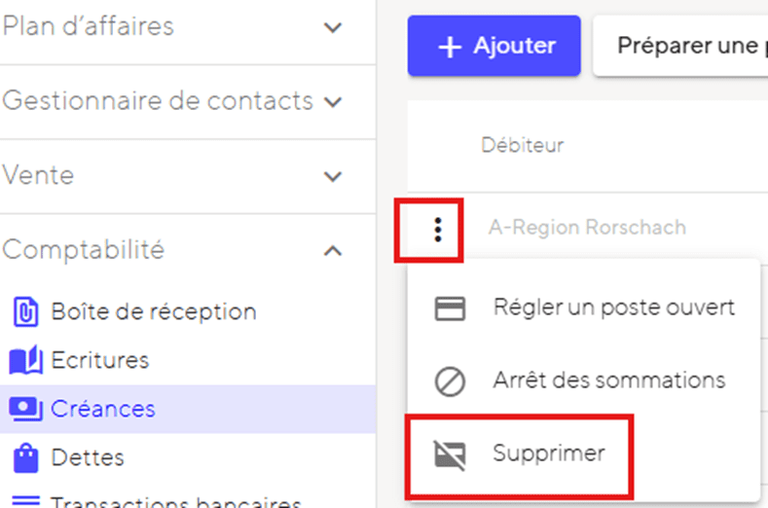Image resolution: width=768 pixels, height=508 pixels.
Task: Click the Préparer une button
Action: [681, 46]
